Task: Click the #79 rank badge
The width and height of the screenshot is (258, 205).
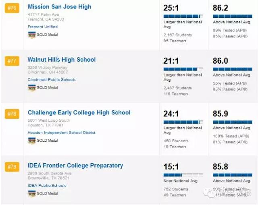Action: tap(12, 167)
